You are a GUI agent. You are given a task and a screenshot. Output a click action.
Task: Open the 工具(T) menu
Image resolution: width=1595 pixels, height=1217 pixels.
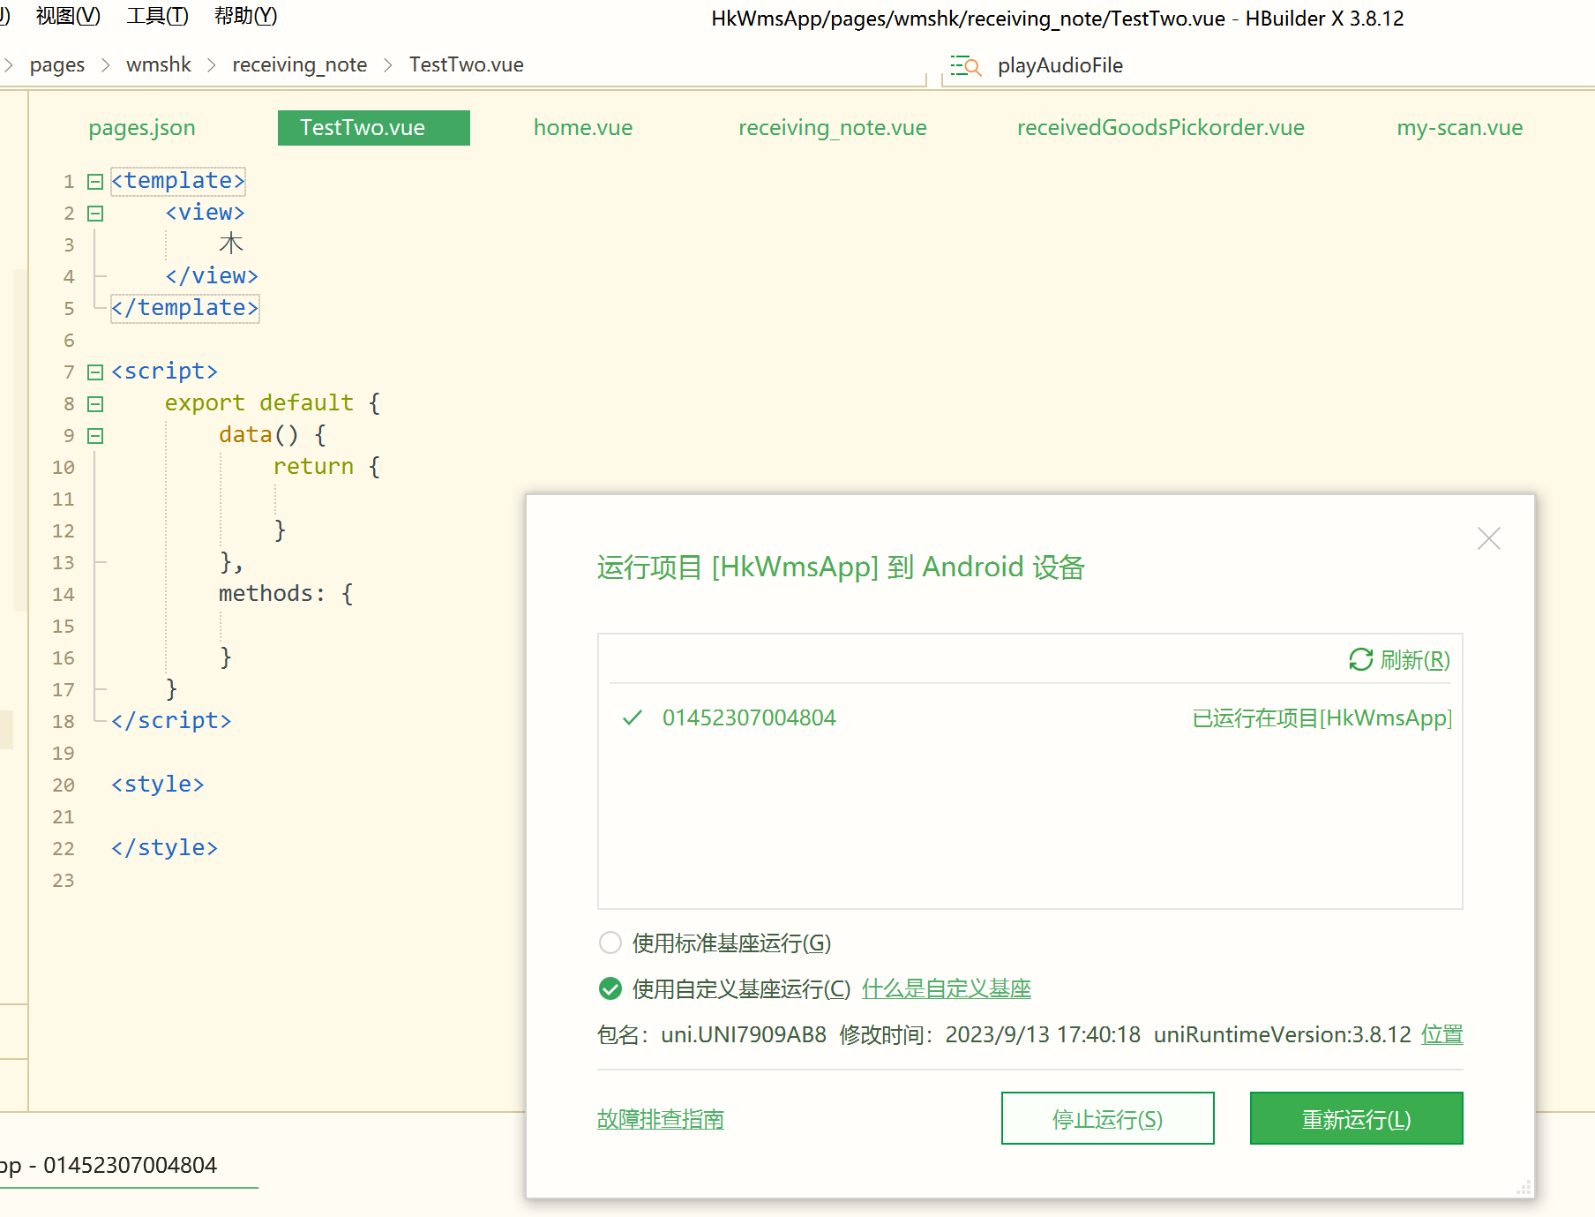point(157,16)
